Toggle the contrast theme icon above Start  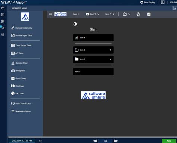(75, 24)
